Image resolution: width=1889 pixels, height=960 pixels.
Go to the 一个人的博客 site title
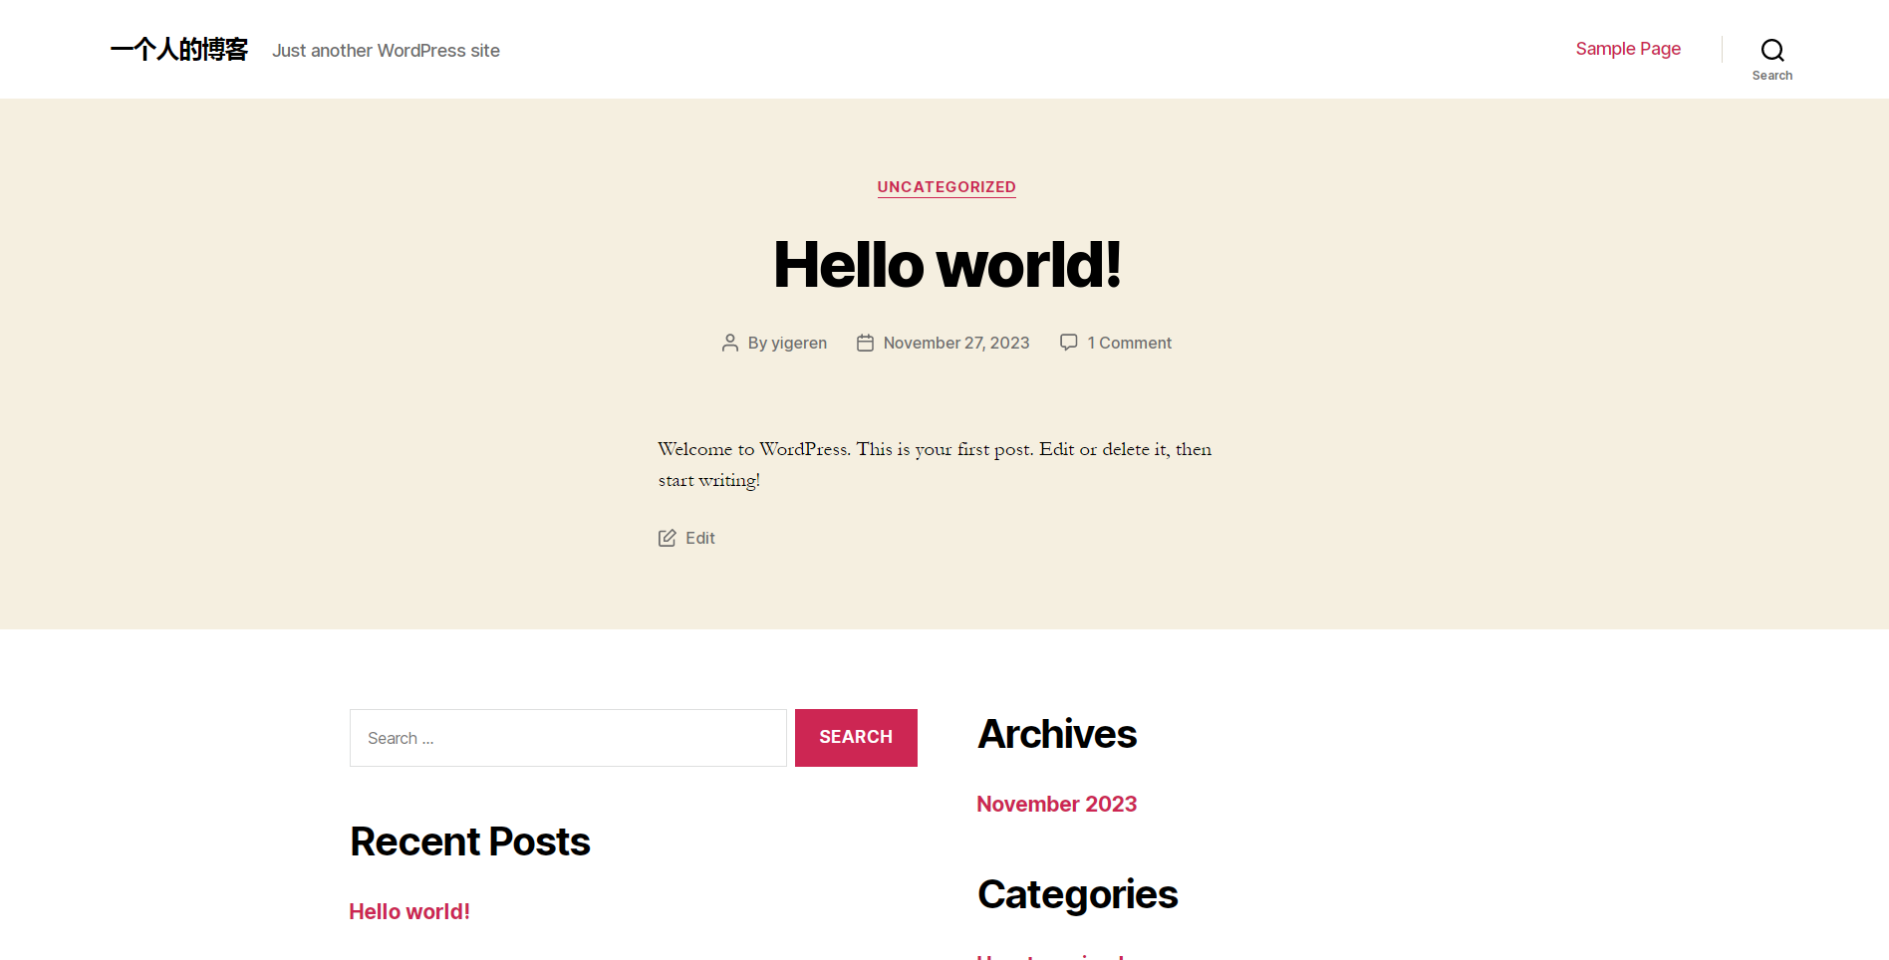[x=179, y=49]
